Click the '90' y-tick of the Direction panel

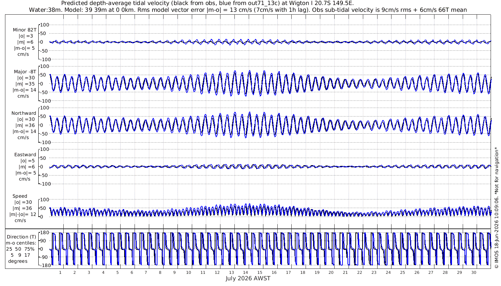pos(43,241)
